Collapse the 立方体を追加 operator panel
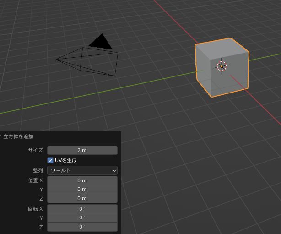 [x=0, y=136]
